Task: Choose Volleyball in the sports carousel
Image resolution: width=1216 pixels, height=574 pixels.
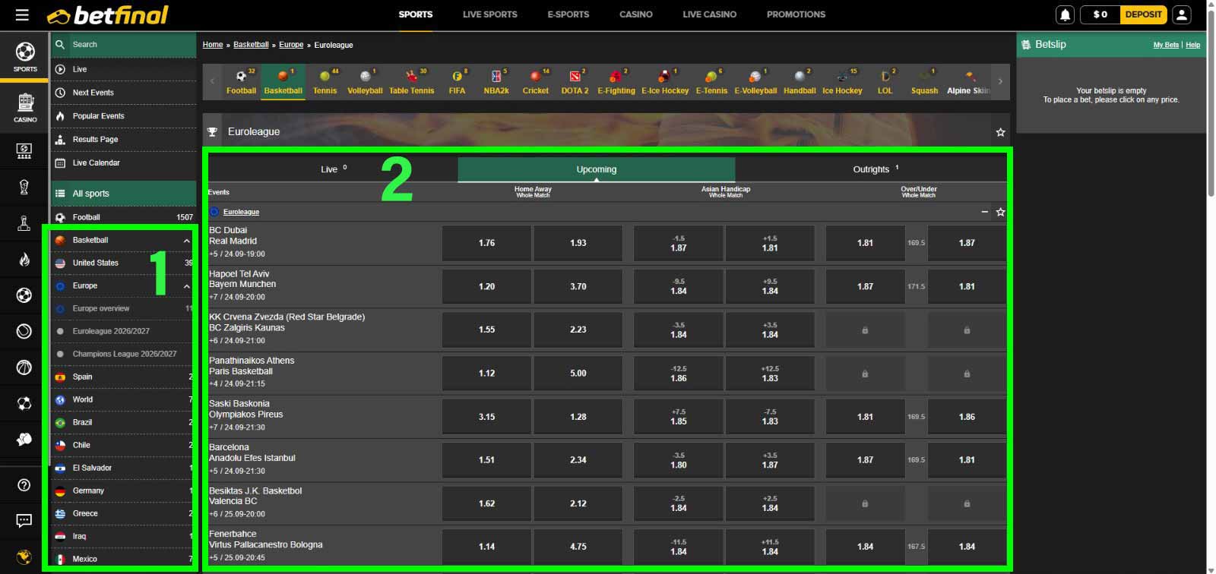Action: [365, 82]
